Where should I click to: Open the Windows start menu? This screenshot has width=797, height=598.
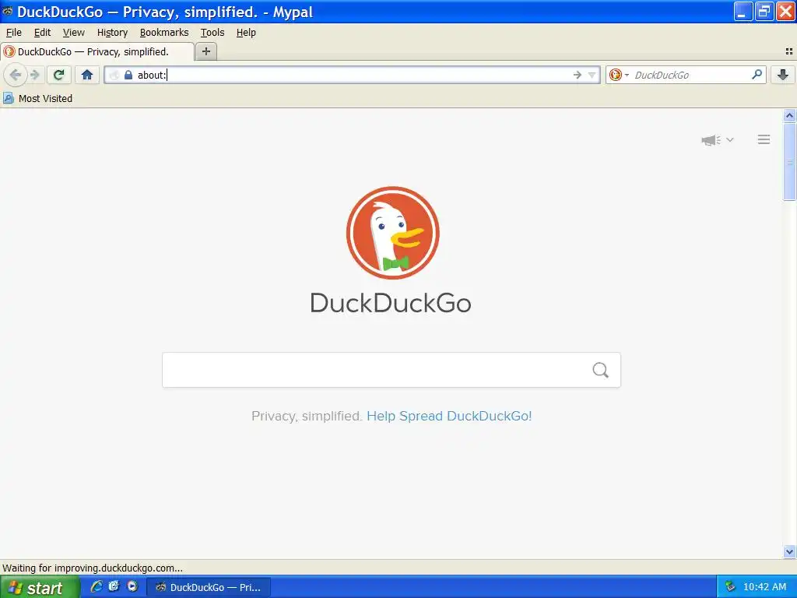tap(40, 587)
